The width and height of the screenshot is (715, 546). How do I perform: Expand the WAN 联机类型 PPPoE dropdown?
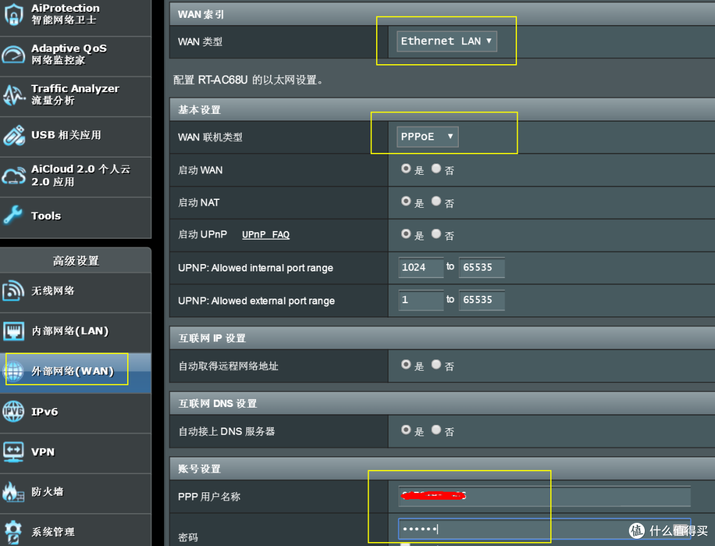(427, 136)
